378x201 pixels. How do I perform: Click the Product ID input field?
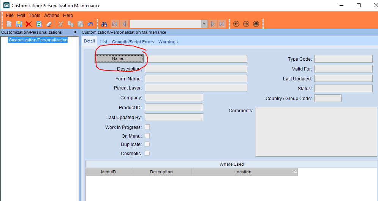174,107
